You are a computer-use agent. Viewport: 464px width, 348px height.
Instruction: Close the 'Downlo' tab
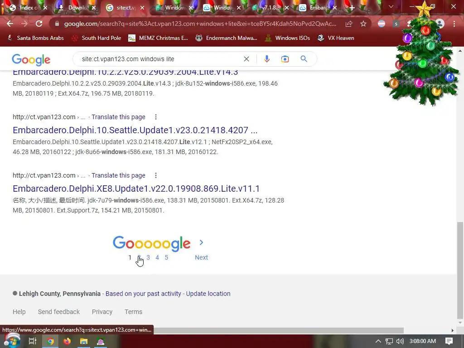click(x=94, y=8)
